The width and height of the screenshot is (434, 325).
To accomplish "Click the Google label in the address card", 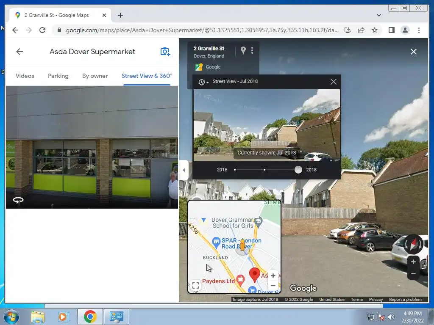I will [213, 67].
